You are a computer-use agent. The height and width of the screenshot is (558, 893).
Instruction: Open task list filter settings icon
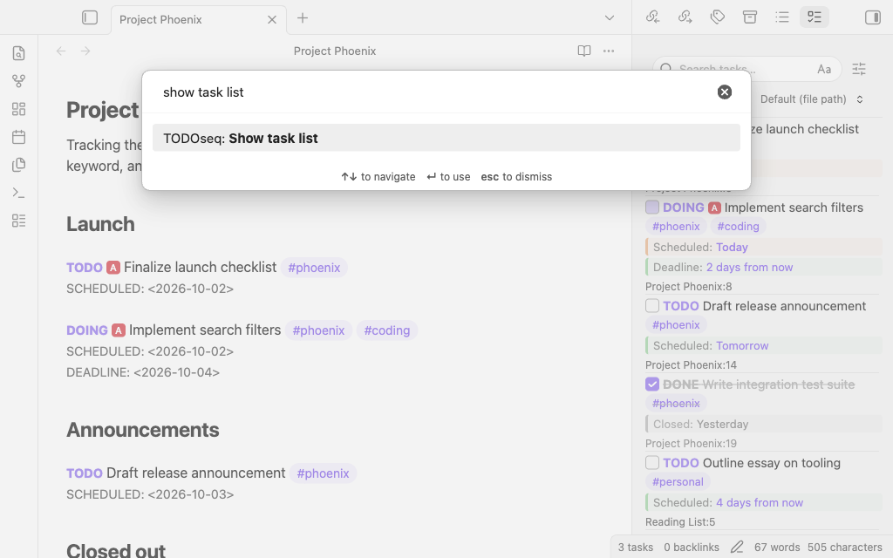coord(859,70)
